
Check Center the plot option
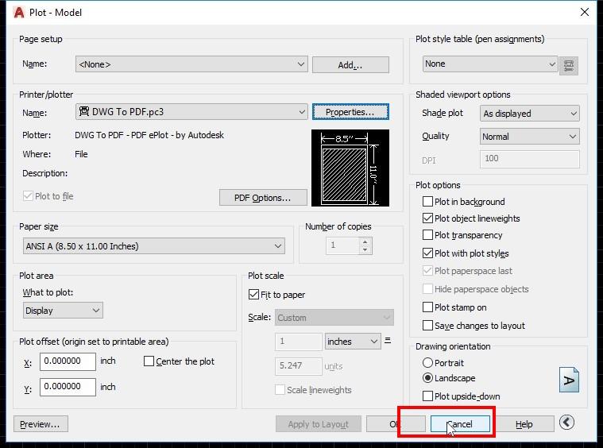point(149,361)
